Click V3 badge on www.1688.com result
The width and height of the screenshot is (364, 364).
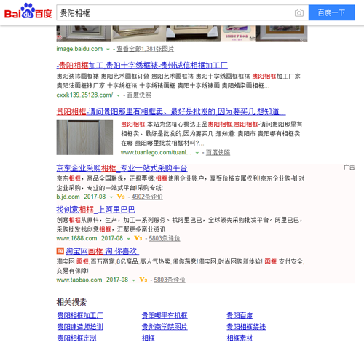(138, 238)
